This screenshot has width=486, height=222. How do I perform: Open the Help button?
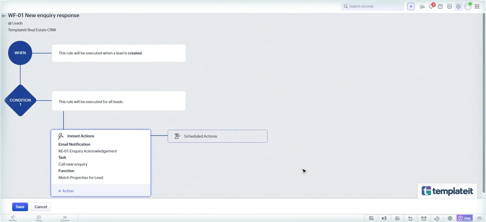coord(465,218)
